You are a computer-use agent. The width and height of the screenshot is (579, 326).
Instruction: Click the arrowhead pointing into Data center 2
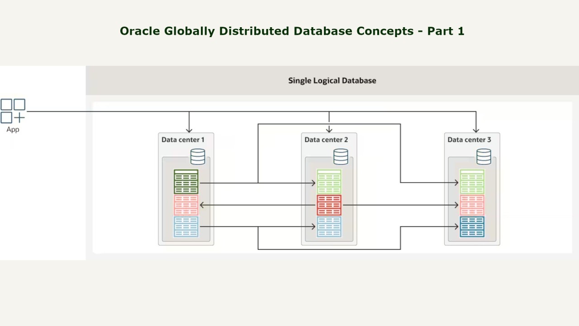tap(329, 129)
